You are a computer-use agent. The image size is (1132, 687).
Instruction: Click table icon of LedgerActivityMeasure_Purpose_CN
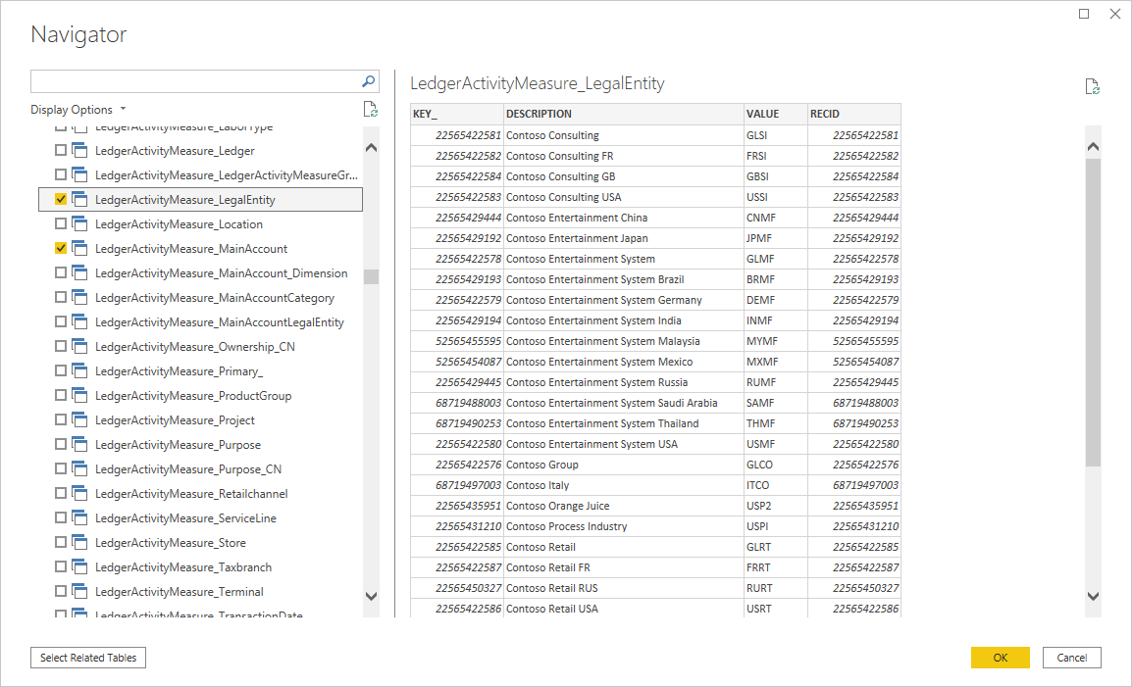[79, 469]
